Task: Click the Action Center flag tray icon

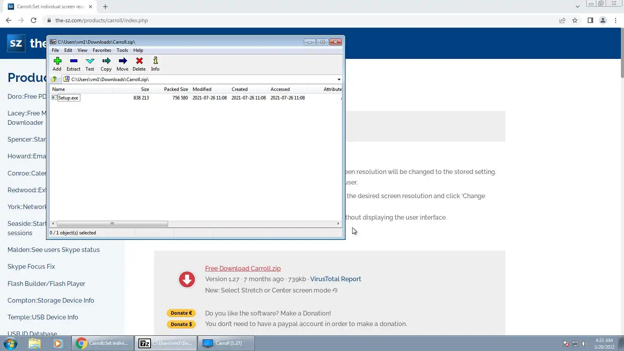Action: (x=565, y=344)
